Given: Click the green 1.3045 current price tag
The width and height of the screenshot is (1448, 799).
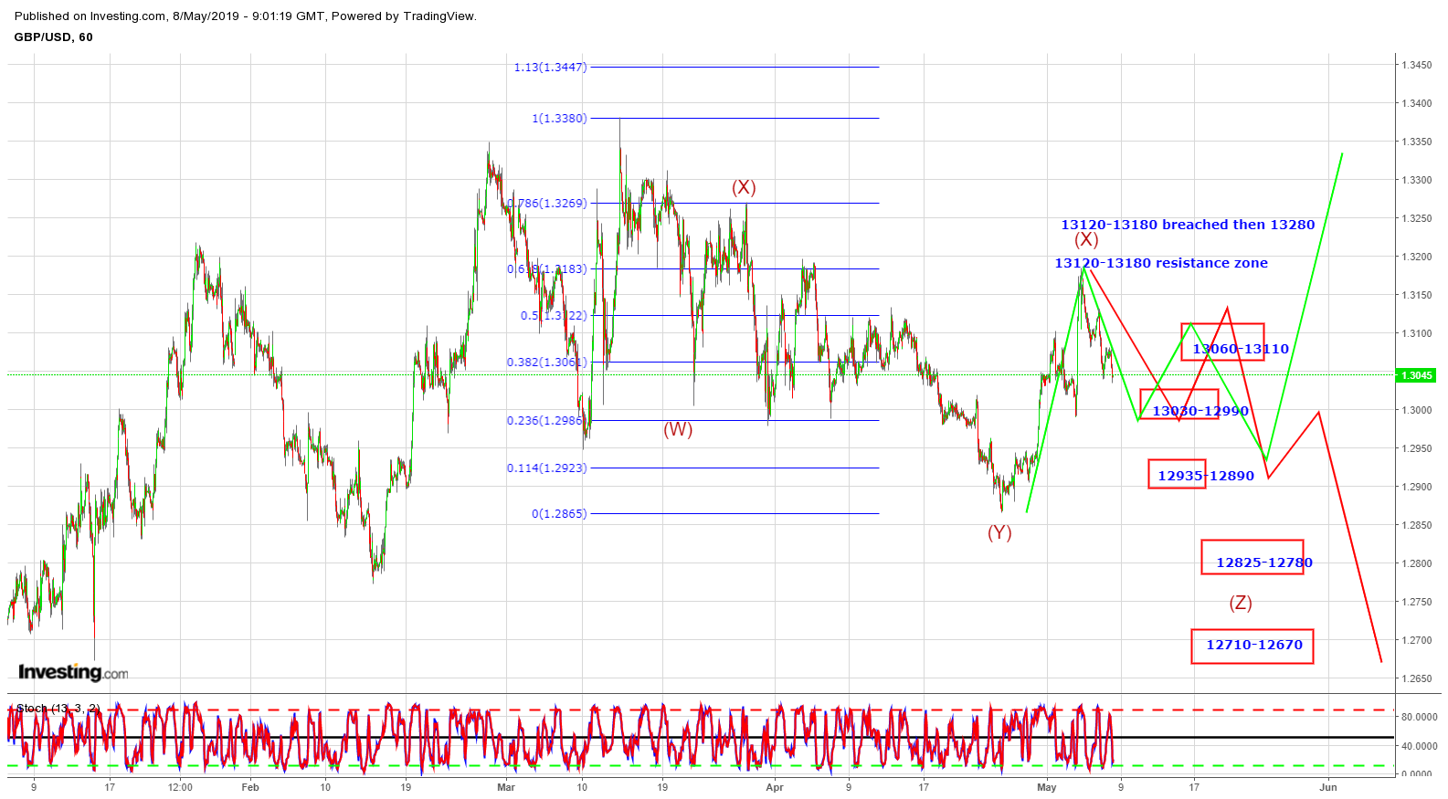Looking at the screenshot, I should [1417, 375].
